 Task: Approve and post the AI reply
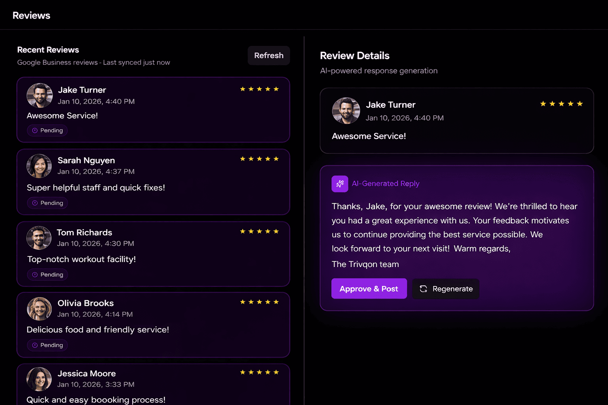click(x=369, y=289)
